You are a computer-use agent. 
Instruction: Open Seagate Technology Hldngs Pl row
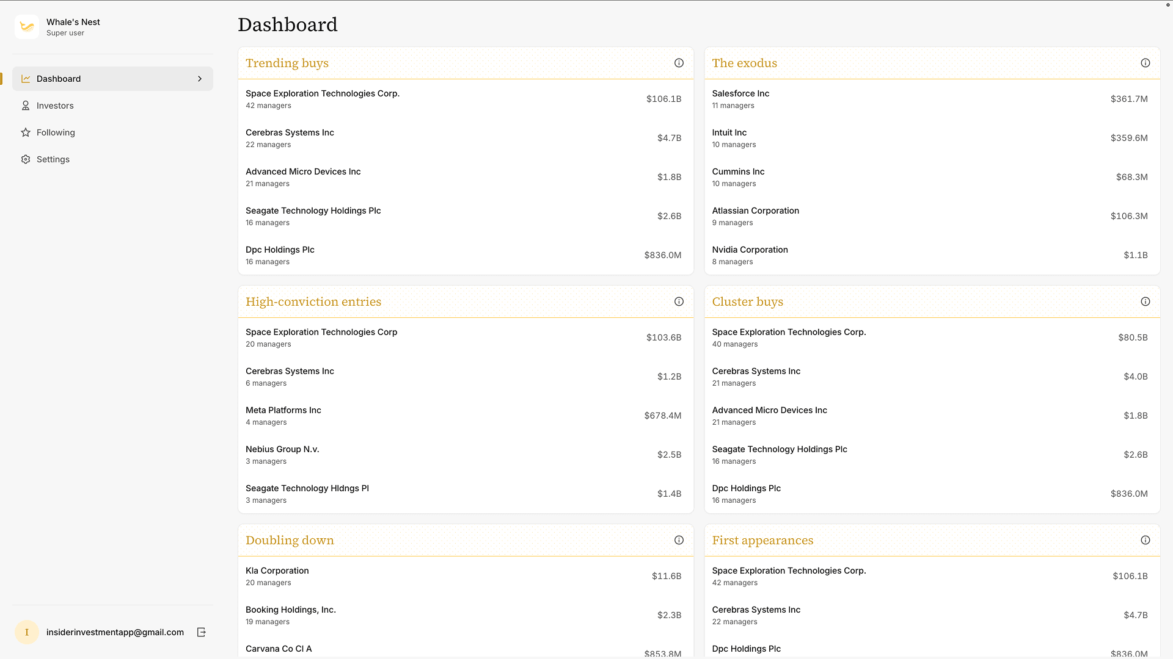tap(466, 494)
